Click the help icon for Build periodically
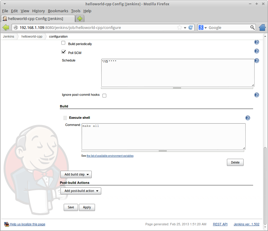 [x=257, y=42]
